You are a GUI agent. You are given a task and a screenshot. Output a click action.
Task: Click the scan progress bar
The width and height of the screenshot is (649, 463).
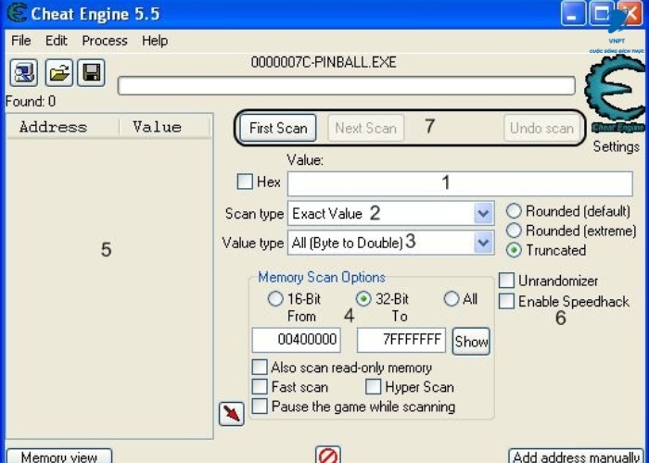click(x=347, y=86)
